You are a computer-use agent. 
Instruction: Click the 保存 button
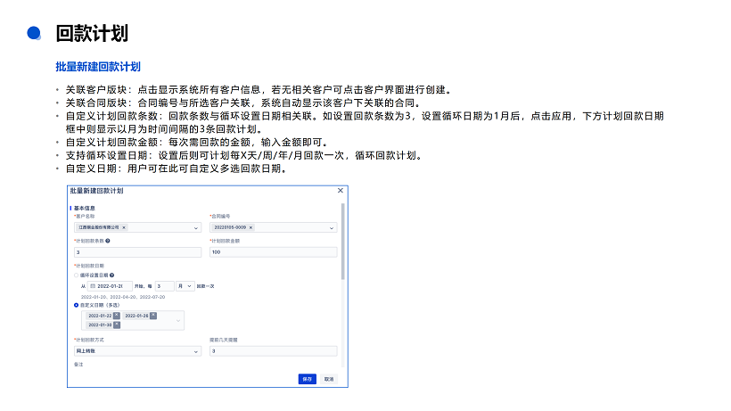click(308, 379)
